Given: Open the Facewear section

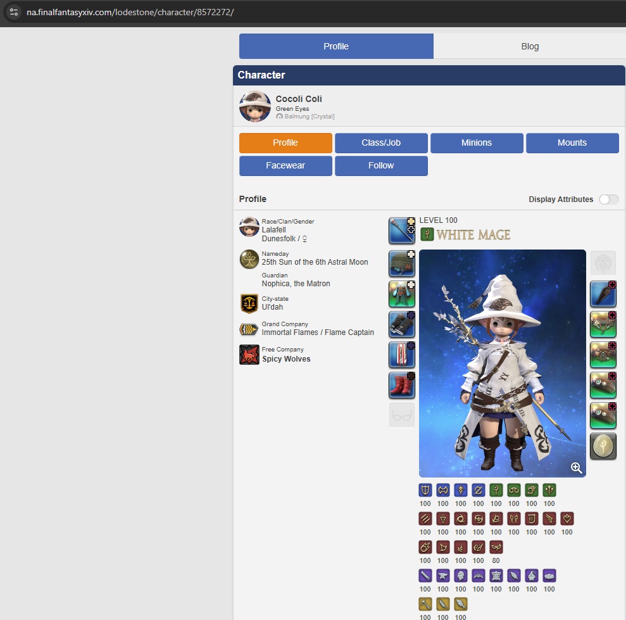Looking at the screenshot, I should point(285,165).
